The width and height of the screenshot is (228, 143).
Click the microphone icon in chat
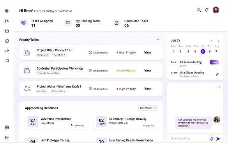(212, 139)
